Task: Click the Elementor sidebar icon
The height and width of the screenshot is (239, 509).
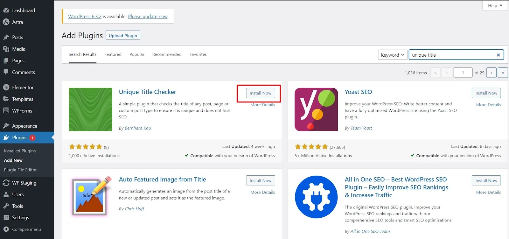Action: click(x=6, y=87)
